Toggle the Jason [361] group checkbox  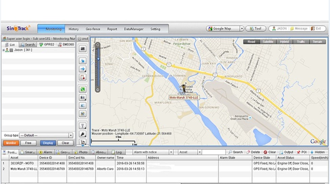click(12, 50)
